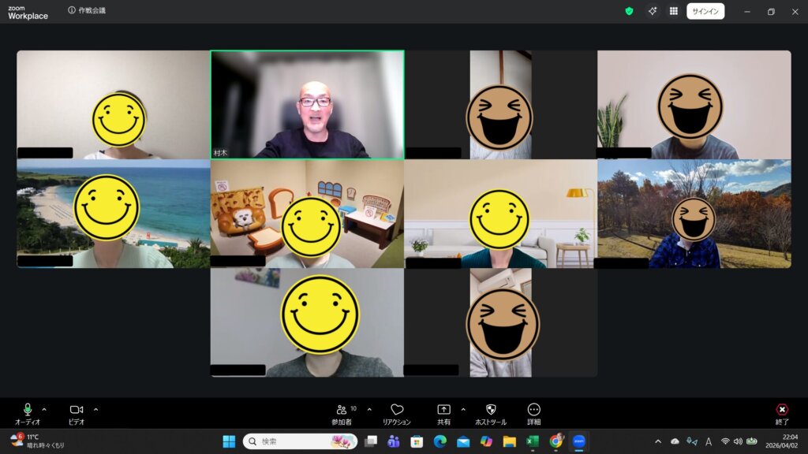The image size is (808, 454).
Task: Click the red 終了 end meeting button
Action: pos(782,410)
